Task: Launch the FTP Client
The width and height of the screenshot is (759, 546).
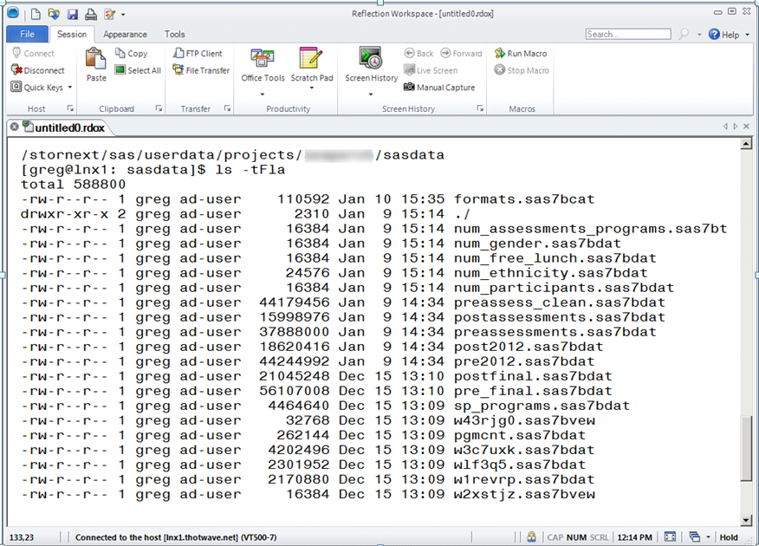Action: pos(198,53)
